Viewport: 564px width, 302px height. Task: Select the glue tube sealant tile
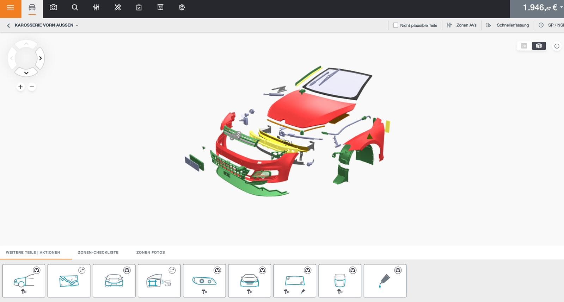[385, 281]
